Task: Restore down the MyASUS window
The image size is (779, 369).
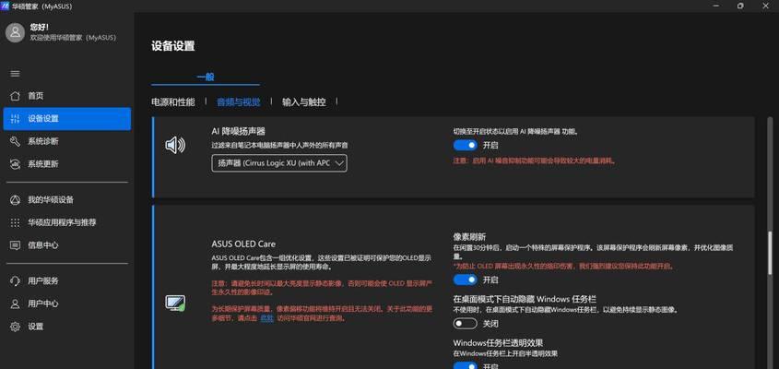Action: point(740,6)
